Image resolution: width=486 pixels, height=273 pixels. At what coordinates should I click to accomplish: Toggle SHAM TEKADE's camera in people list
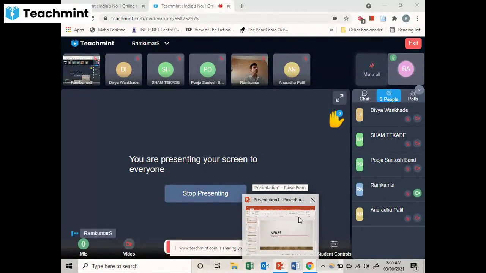point(417,143)
